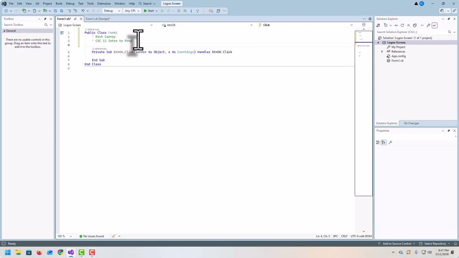Collapse the General toolbox group
The width and height of the screenshot is (459, 258).
coord(4,31)
